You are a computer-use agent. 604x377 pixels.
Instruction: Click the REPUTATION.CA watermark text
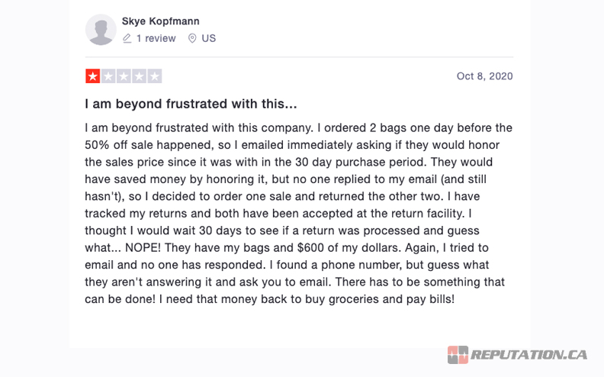(528, 355)
